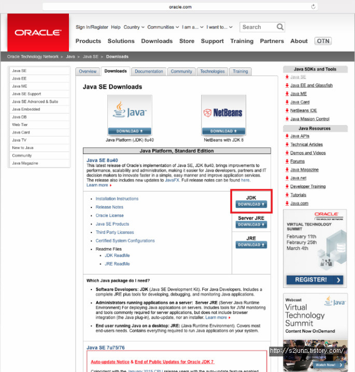Click the red arrow icon beside Java APIs

point(287,136)
